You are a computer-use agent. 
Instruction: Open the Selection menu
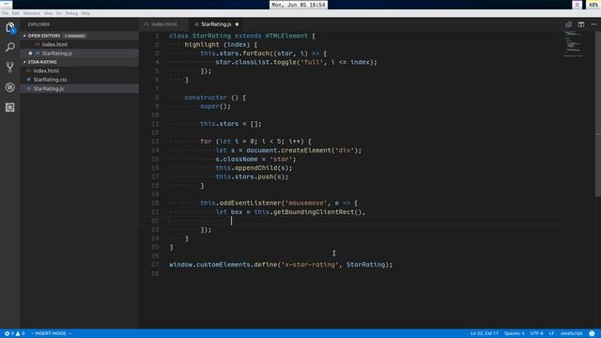coord(31,13)
